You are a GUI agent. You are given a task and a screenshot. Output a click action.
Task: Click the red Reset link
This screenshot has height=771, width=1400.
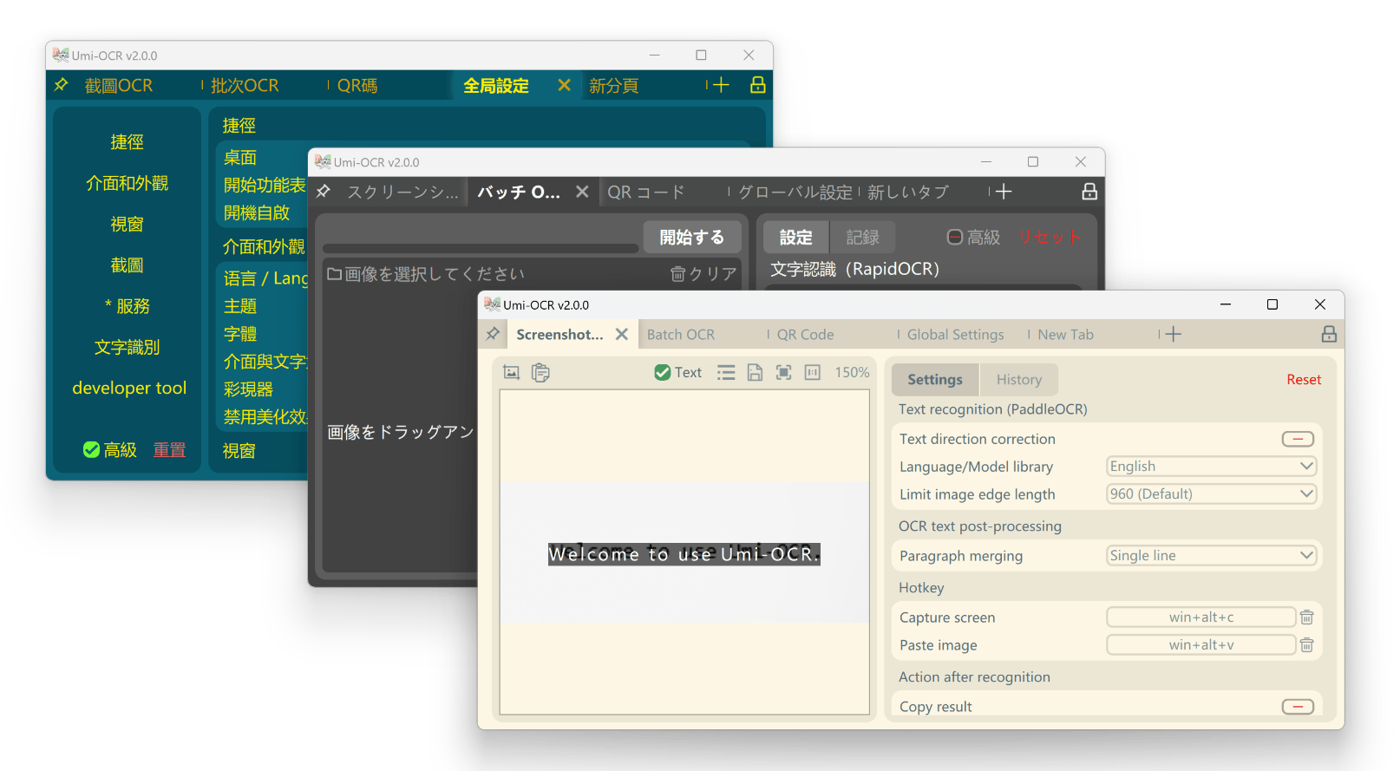[1303, 380]
